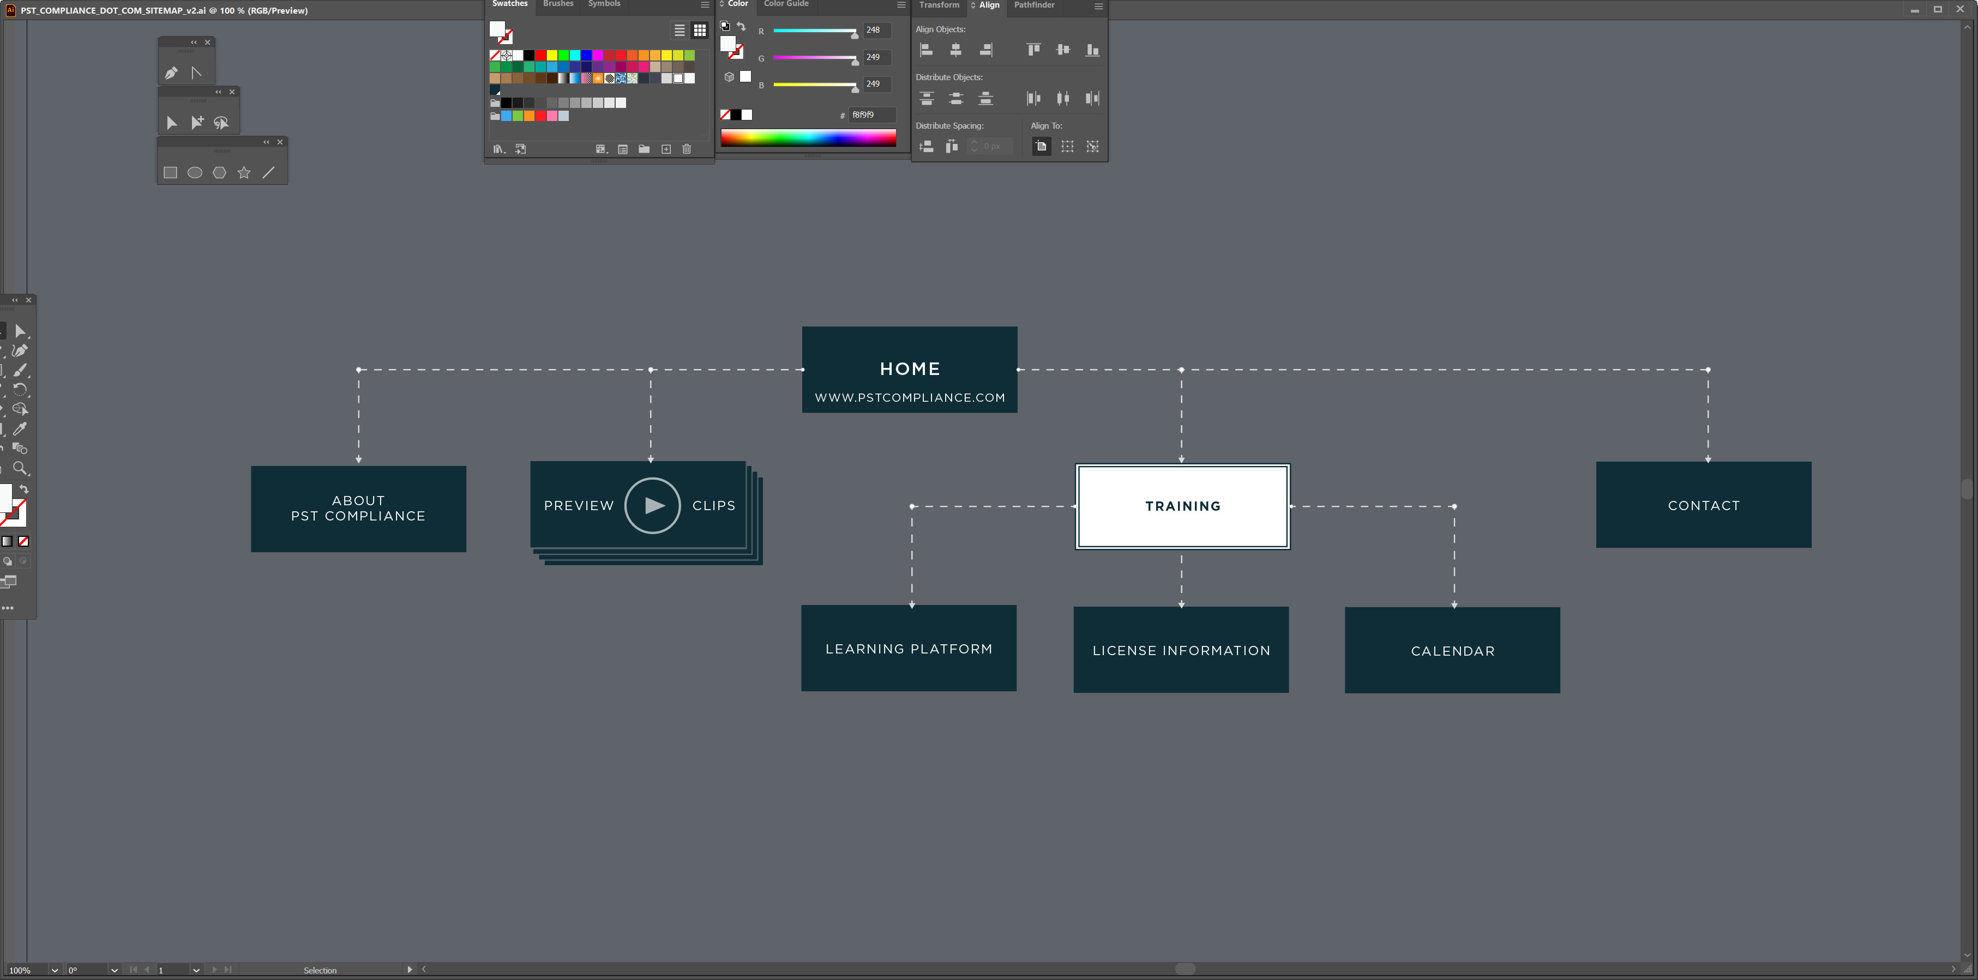Collapse the shape tools floating panel
The height and width of the screenshot is (980, 1978).
tap(266, 142)
